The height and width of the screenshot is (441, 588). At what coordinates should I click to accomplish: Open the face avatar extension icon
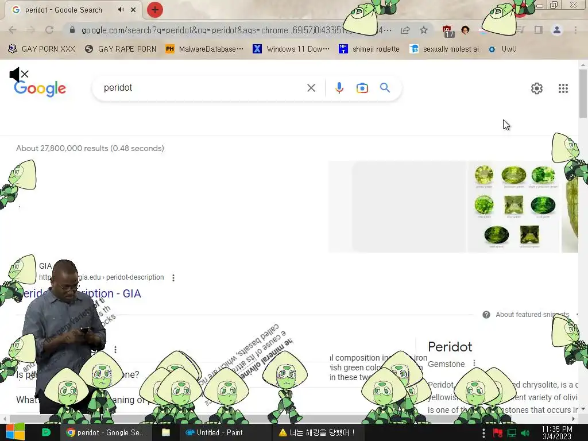[465, 30]
